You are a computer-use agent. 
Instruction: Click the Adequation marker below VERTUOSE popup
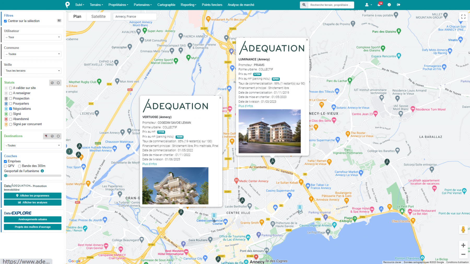[x=181, y=212]
